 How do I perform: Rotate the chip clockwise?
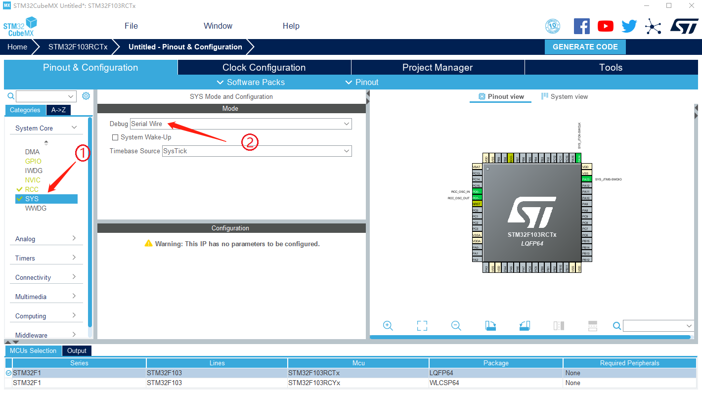[490, 326]
